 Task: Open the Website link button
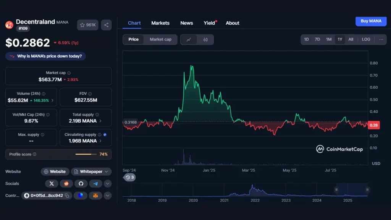coord(55,171)
